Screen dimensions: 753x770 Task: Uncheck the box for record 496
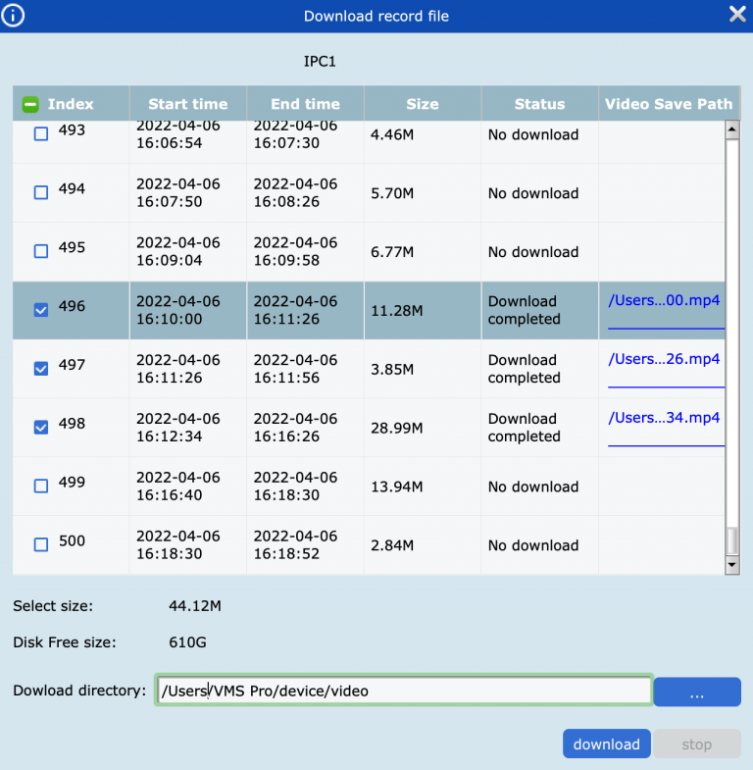pos(41,310)
